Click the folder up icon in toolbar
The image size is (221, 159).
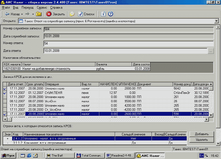[39, 14]
